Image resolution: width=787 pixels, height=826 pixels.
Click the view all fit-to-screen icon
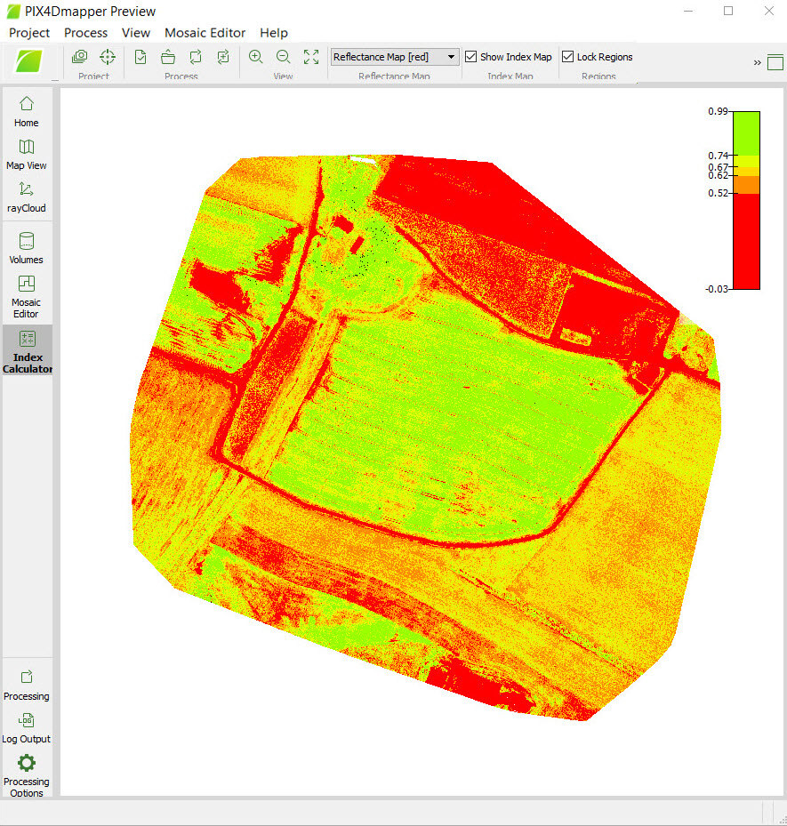point(311,57)
